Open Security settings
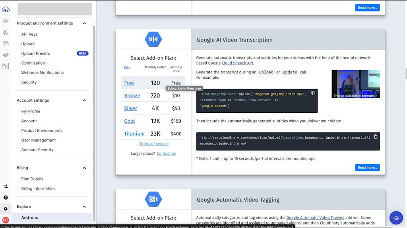This screenshot has height=228, width=407. point(29,82)
